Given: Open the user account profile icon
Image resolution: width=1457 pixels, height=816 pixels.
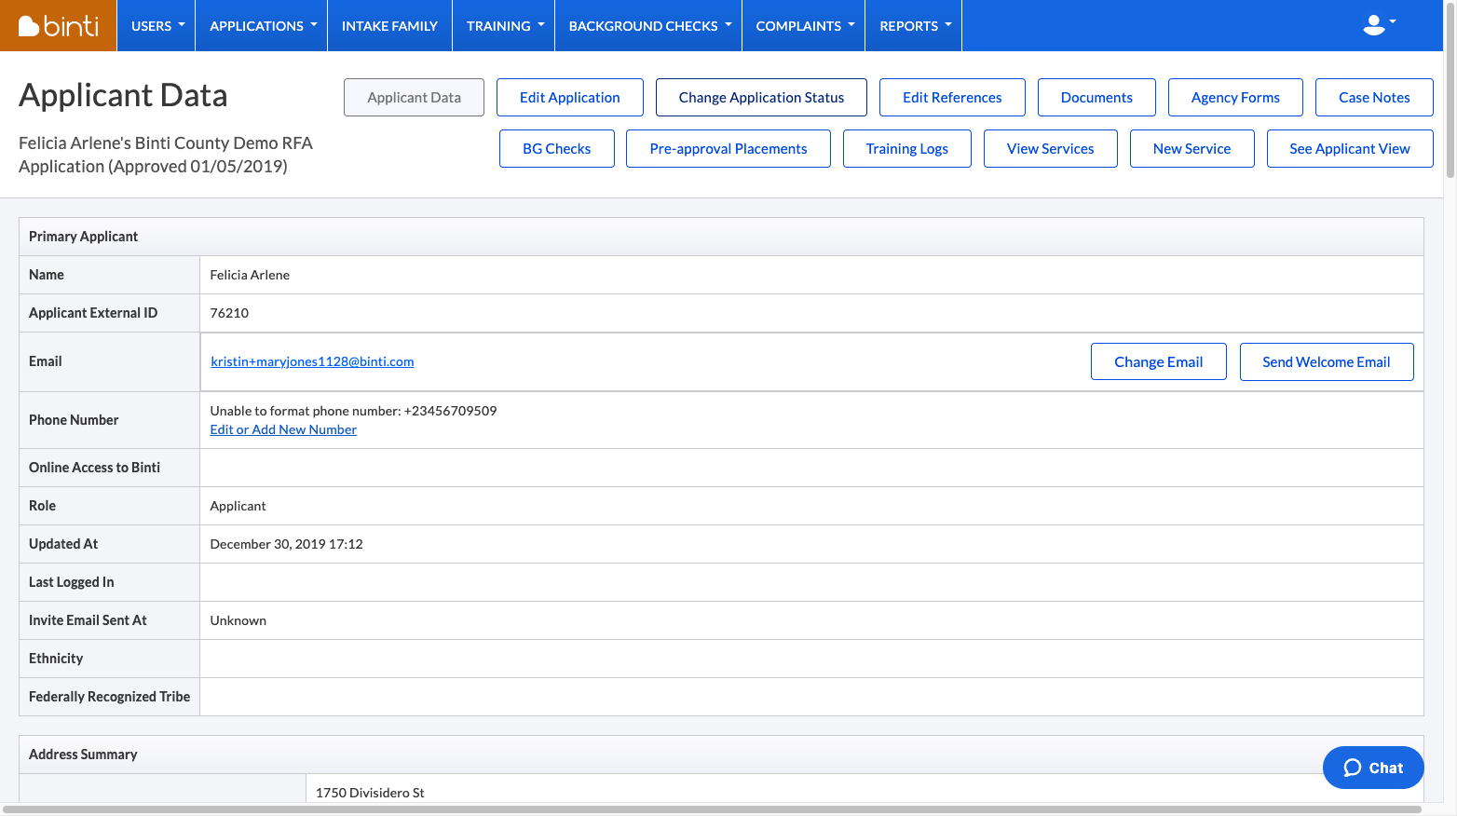Looking at the screenshot, I should click(x=1379, y=25).
